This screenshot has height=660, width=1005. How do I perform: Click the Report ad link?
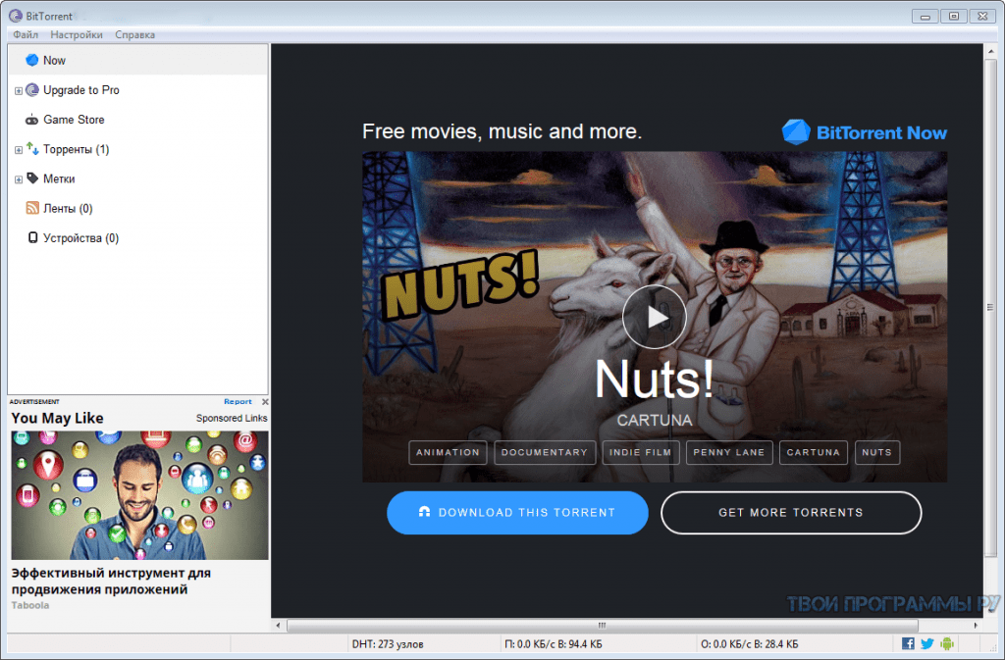(x=238, y=401)
